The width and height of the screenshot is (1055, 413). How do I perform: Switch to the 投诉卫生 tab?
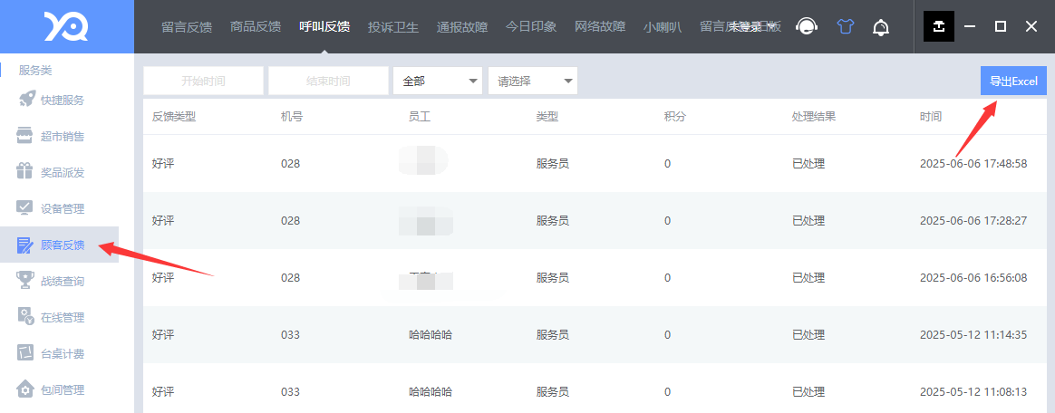point(393,27)
